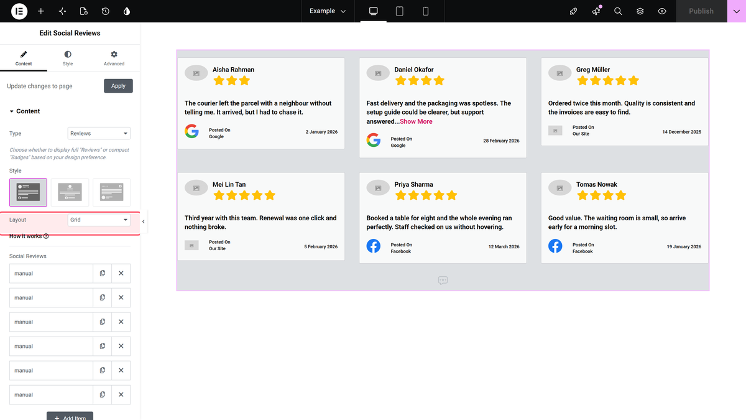Duplicate the third manual review item
The height and width of the screenshot is (420, 746).
click(103, 322)
